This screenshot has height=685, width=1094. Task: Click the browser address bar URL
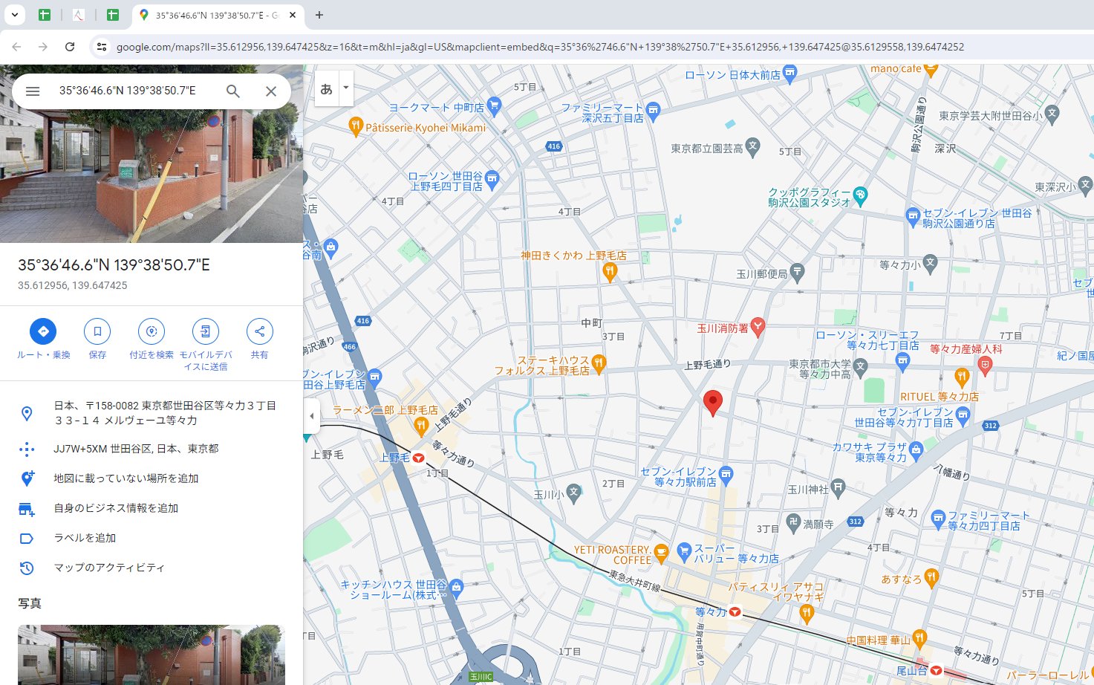pyautogui.click(x=540, y=47)
